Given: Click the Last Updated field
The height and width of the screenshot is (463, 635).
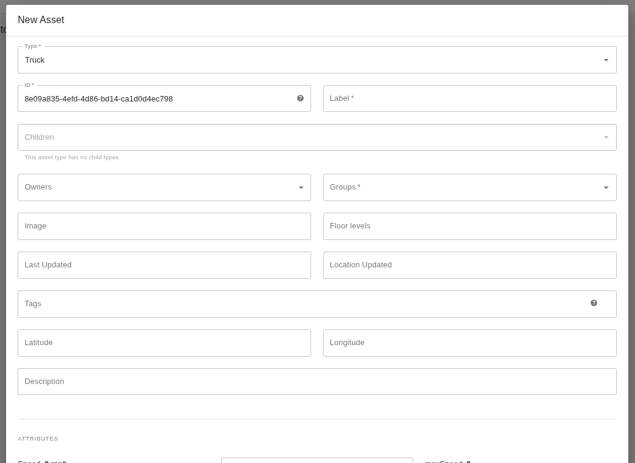Looking at the screenshot, I should tap(164, 265).
